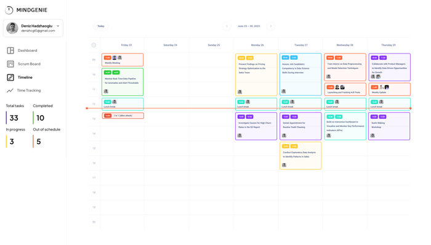431x245 pixels.
Task: Open the June 23 – 30, 2023 date range
Action: click(249, 26)
